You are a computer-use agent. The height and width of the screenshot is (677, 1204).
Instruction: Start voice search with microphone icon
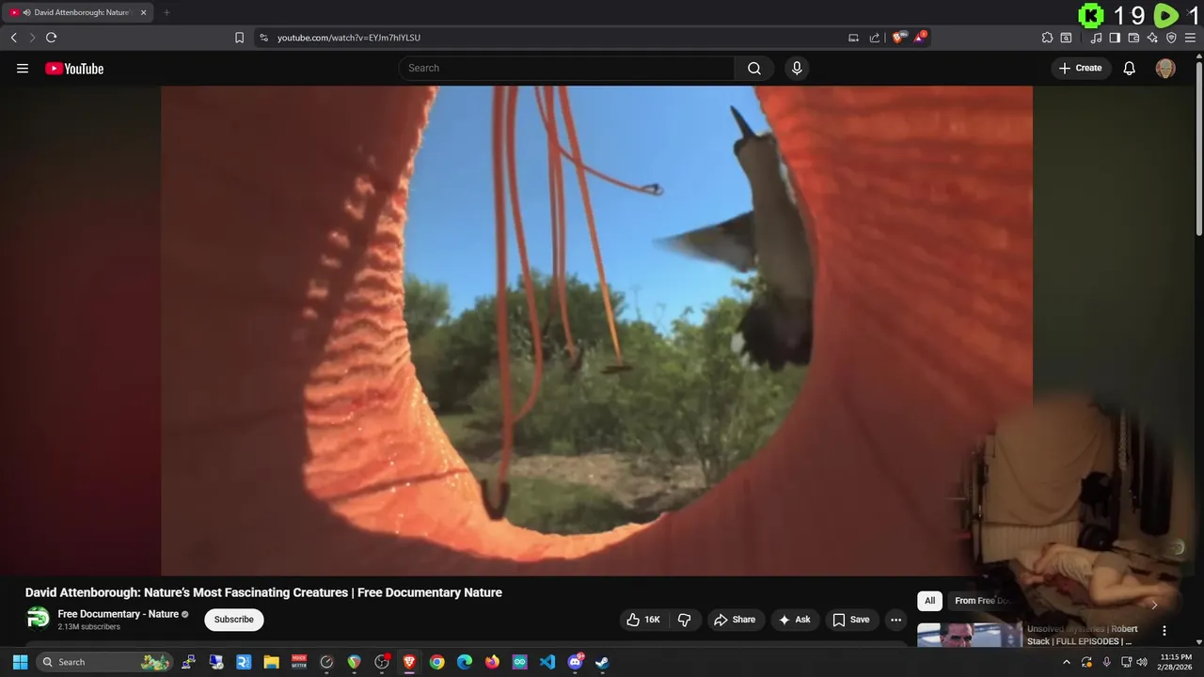tap(797, 68)
